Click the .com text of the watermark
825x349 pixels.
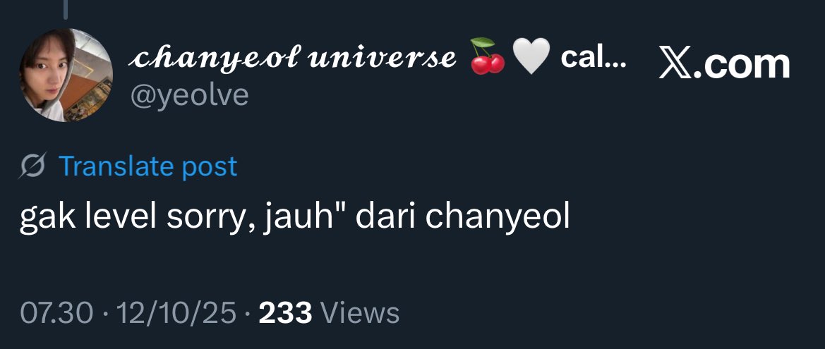pos(742,64)
